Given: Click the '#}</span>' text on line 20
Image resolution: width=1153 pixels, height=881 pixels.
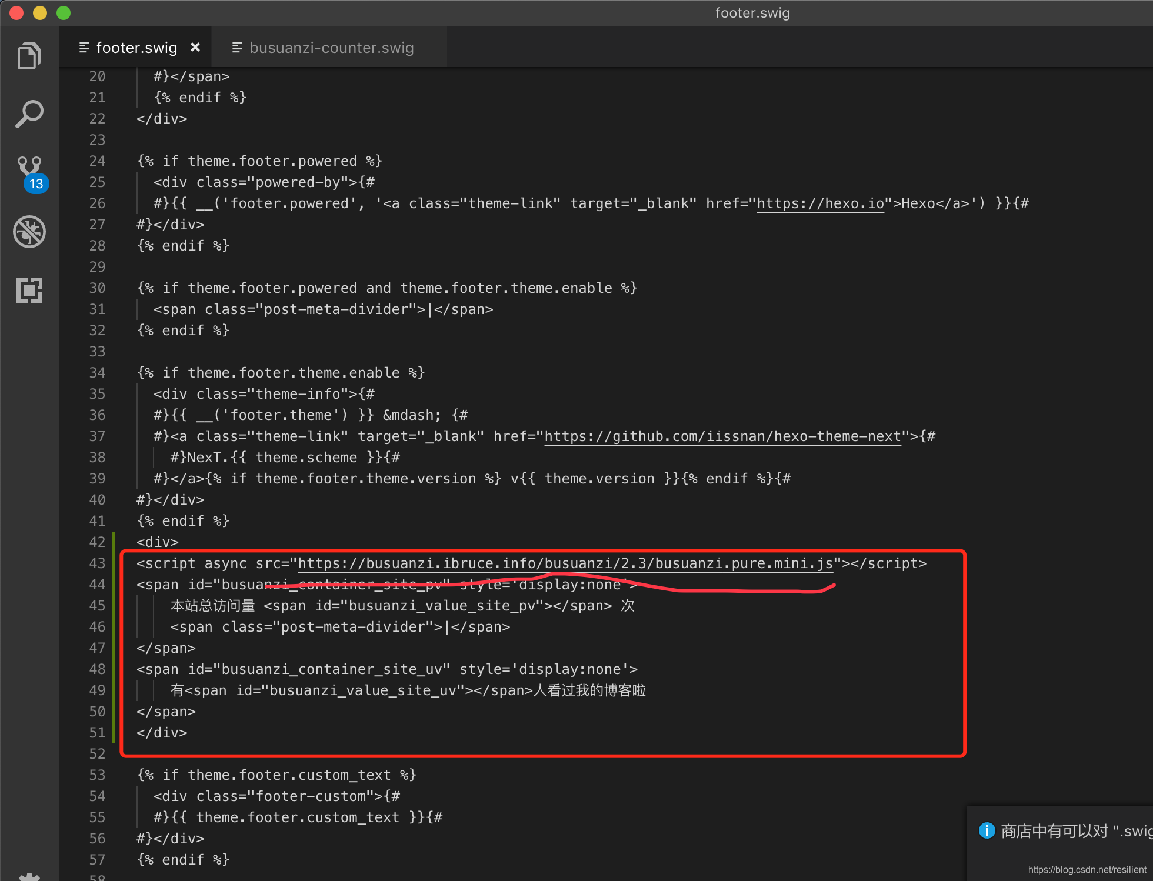Looking at the screenshot, I should pyautogui.click(x=192, y=76).
